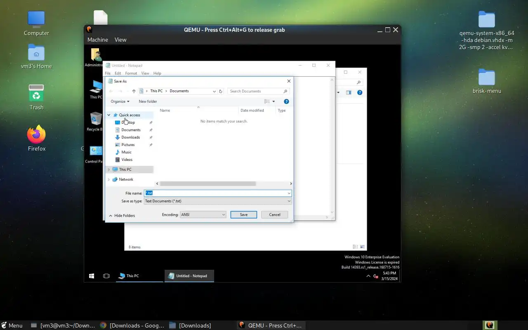Select Quick access in the navigation pane
The height and width of the screenshot is (330, 528).
coord(130,115)
